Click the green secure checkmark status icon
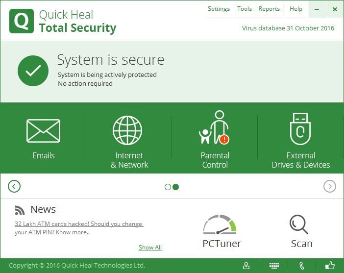This screenshot has height=273, width=344. click(33, 71)
